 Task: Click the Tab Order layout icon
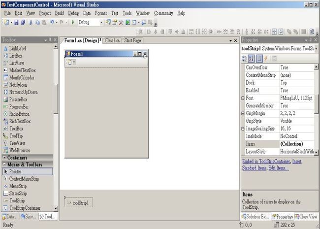[x=312, y=32]
